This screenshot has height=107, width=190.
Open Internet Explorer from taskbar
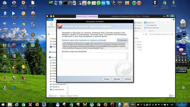click(17, 105)
